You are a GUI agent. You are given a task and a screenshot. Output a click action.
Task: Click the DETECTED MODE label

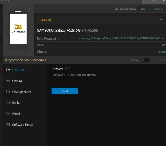tap(125, 9)
